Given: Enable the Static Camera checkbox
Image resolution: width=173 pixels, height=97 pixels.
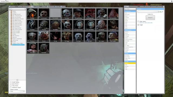Looking at the screenshot, I should tap(138, 21).
